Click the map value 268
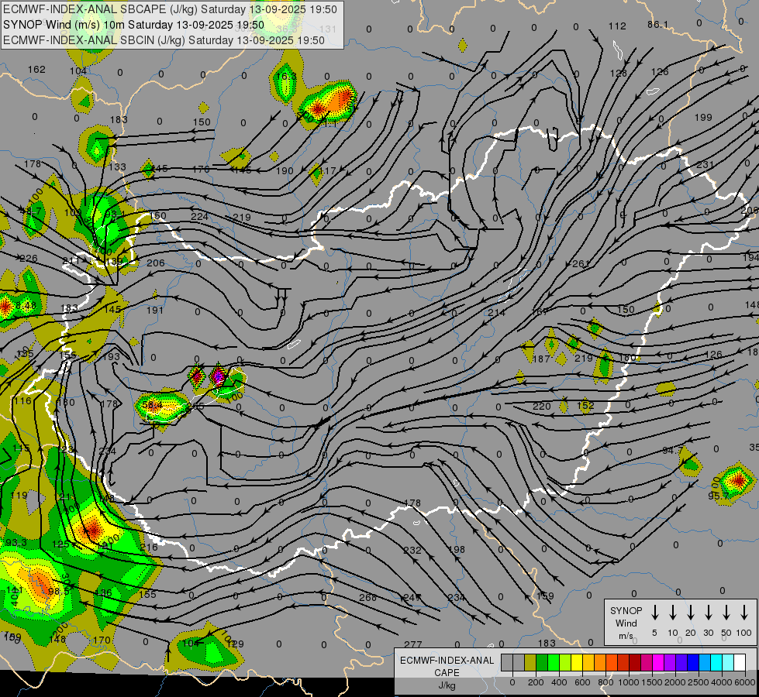759x697 pixels. (x=368, y=597)
